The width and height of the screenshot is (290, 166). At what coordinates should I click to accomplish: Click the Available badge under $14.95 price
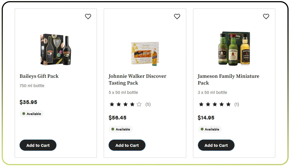click(x=210, y=129)
